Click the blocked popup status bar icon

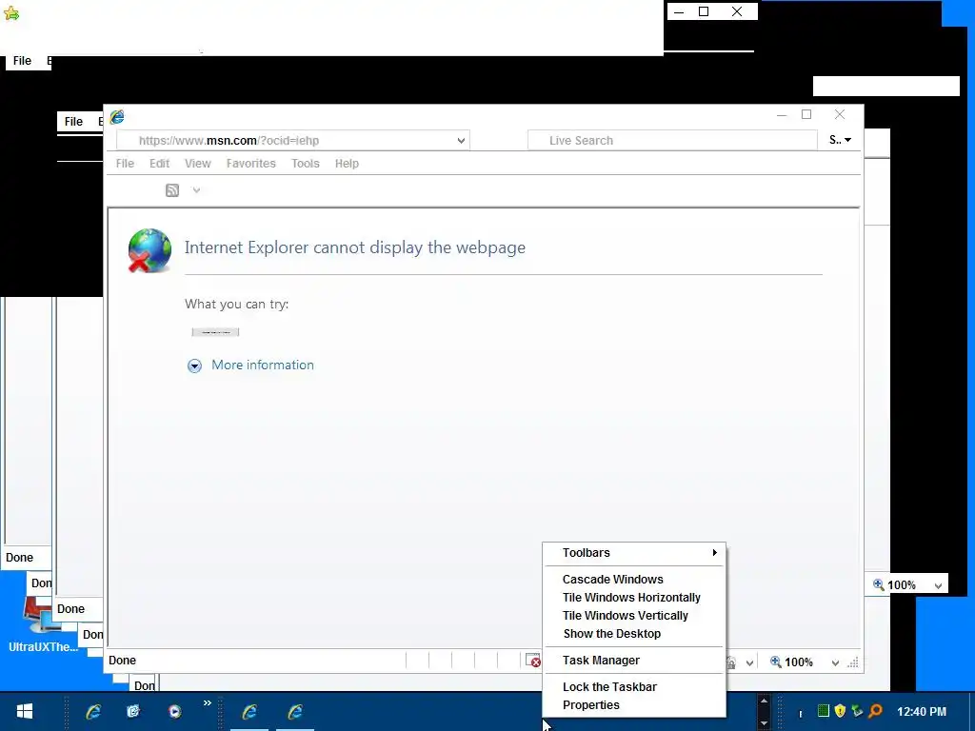tap(533, 661)
